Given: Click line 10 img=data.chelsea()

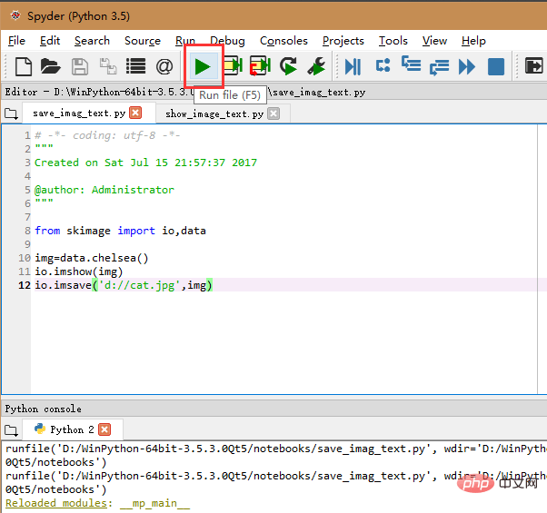Looking at the screenshot, I should pyautogui.click(x=92, y=258).
